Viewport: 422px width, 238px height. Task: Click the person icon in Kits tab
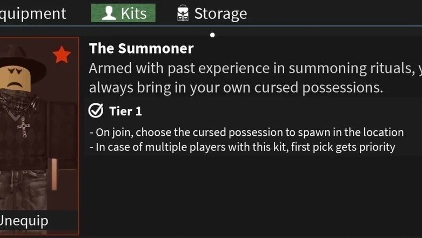(109, 14)
